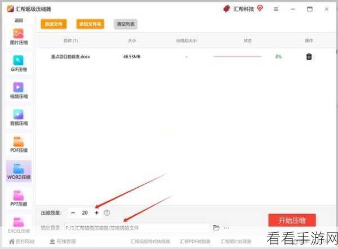The height and width of the screenshot is (249, 338).
Task: Click the 0% progress status text
Action: pos(278,57)
